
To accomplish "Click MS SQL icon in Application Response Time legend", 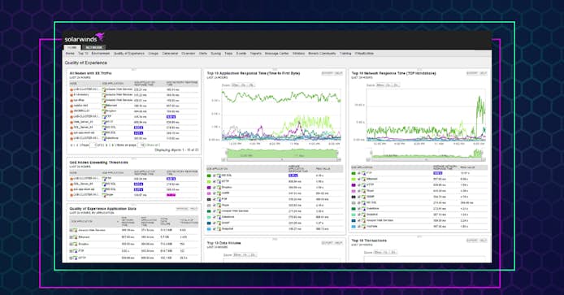I will pyautogui.click(x=219, y=176).
